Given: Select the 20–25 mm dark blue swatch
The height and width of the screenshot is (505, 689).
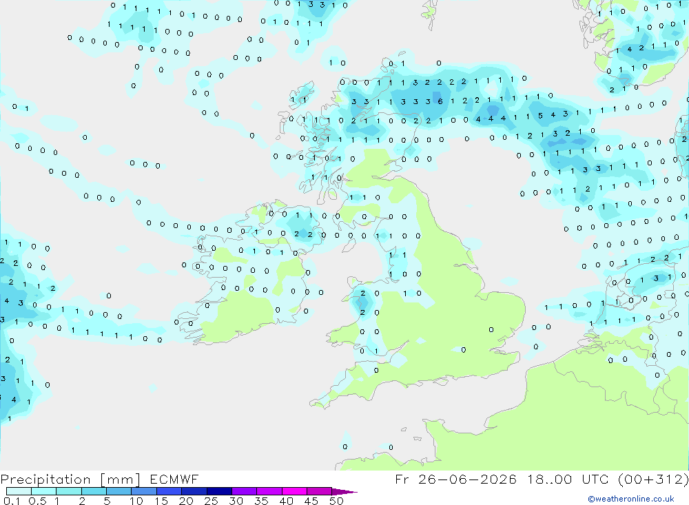Looking at the screenshot, I should [194, 491].
